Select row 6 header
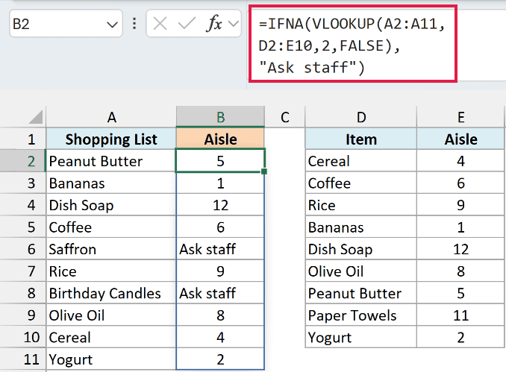This screenshot has height=372, width=506. 22,249
